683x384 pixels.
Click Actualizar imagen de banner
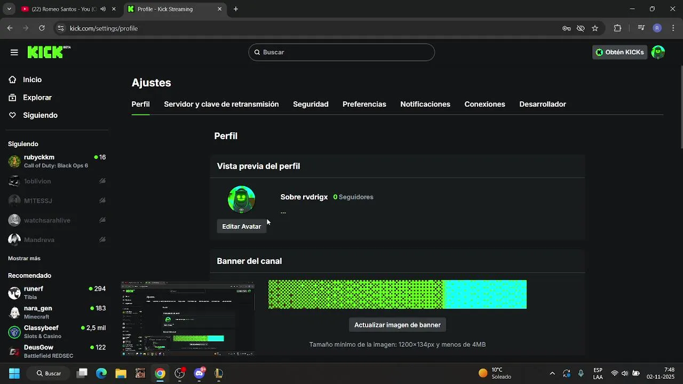[398, 325]
